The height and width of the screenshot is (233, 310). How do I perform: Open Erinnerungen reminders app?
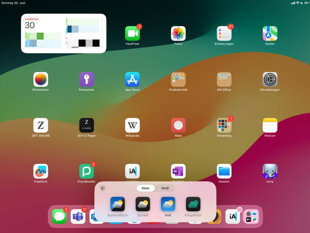point(224,33)
